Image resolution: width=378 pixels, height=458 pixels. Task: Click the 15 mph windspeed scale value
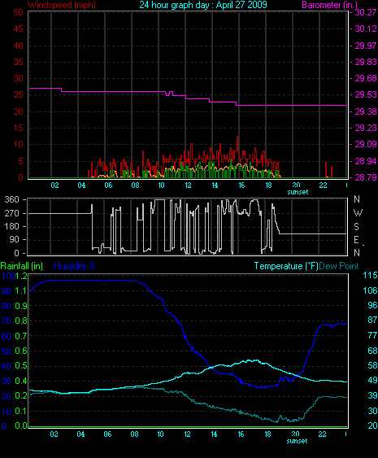(18, 128)
